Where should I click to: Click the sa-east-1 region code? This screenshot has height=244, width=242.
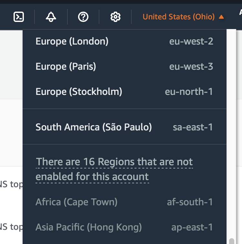coord(193,127)
